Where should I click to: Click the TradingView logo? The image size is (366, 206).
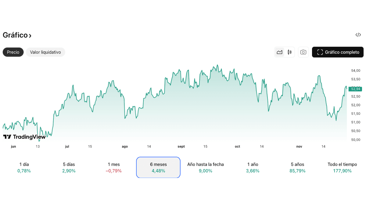[x=24, y=137]
